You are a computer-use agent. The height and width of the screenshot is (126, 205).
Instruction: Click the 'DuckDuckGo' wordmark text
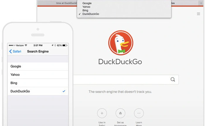[120, 62]
